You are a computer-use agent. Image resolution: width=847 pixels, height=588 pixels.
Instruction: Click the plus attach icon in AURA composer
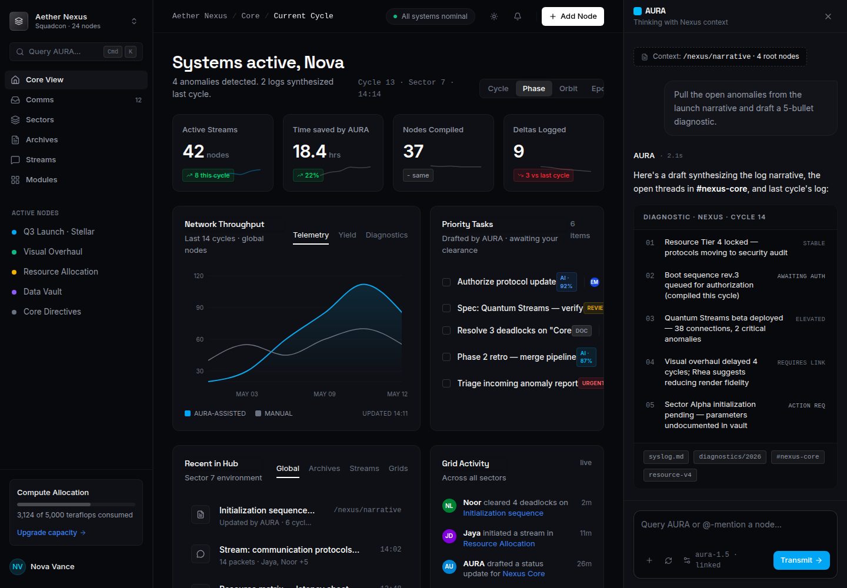[x=649, y=560]
